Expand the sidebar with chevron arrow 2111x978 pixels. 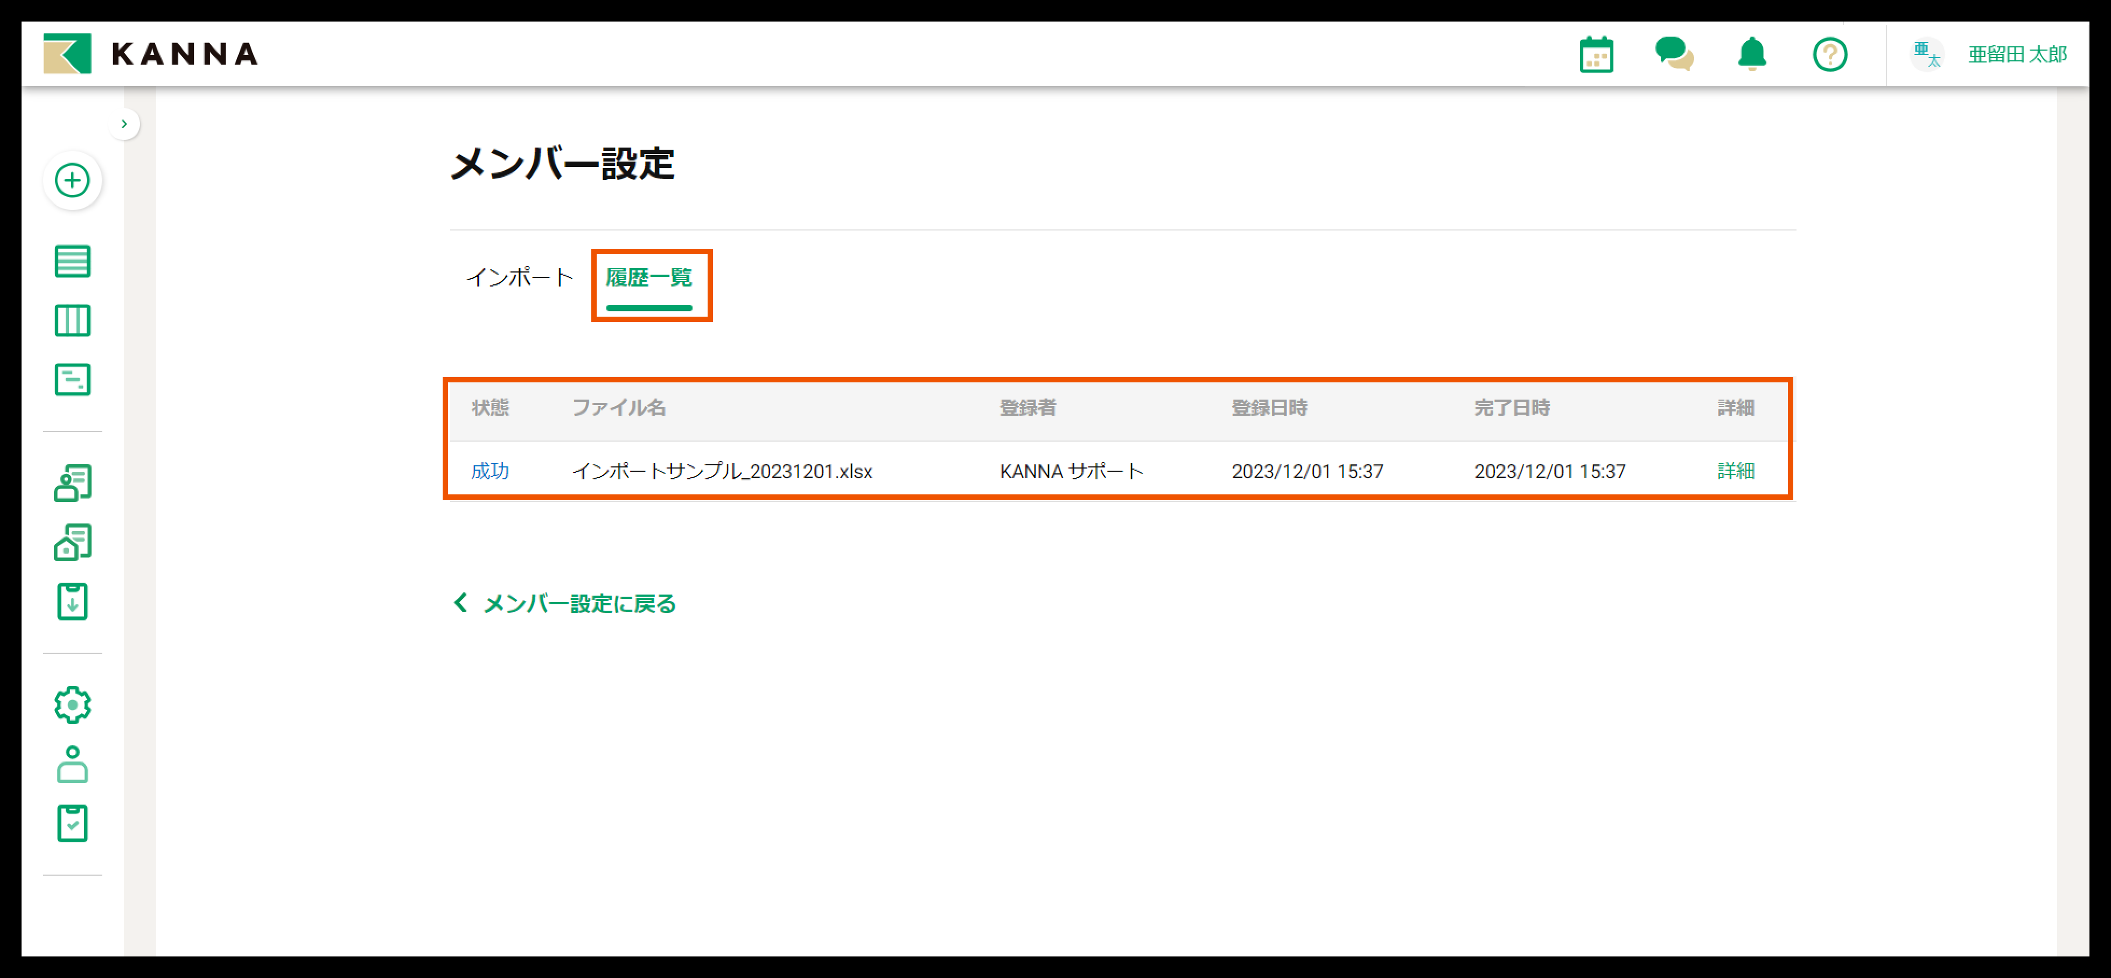click(124, 124)
